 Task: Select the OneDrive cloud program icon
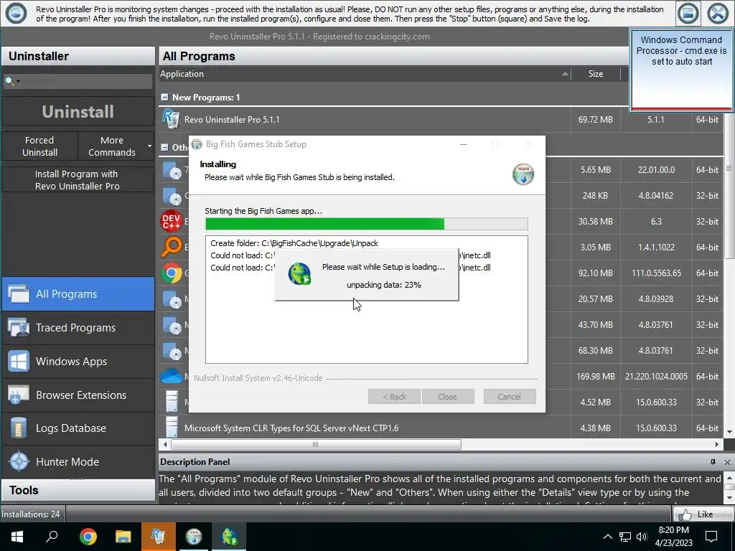click(172, 376)
